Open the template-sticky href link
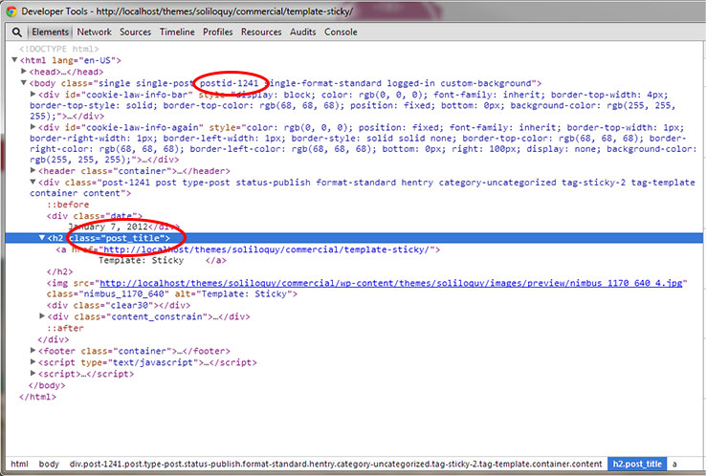Screen dimensions: 706x476 pyautogui.click(x=267, y=249)
